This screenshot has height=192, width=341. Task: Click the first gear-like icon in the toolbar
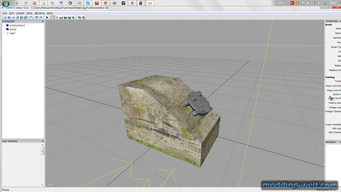(79, 18)
